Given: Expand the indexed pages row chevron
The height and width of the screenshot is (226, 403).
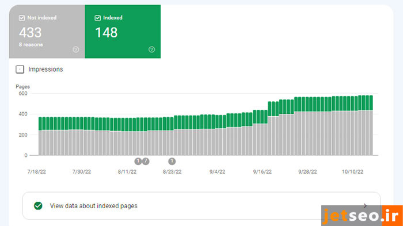Looking at the screenshot, I should point(365,206).
